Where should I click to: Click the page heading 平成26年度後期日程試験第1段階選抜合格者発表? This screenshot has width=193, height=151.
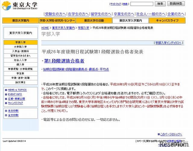point(93,52)
